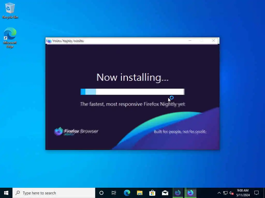Click the Firefox Browser Nightly logo in installer
This screenshot has height=198, width=265.
tap(76, 131)
